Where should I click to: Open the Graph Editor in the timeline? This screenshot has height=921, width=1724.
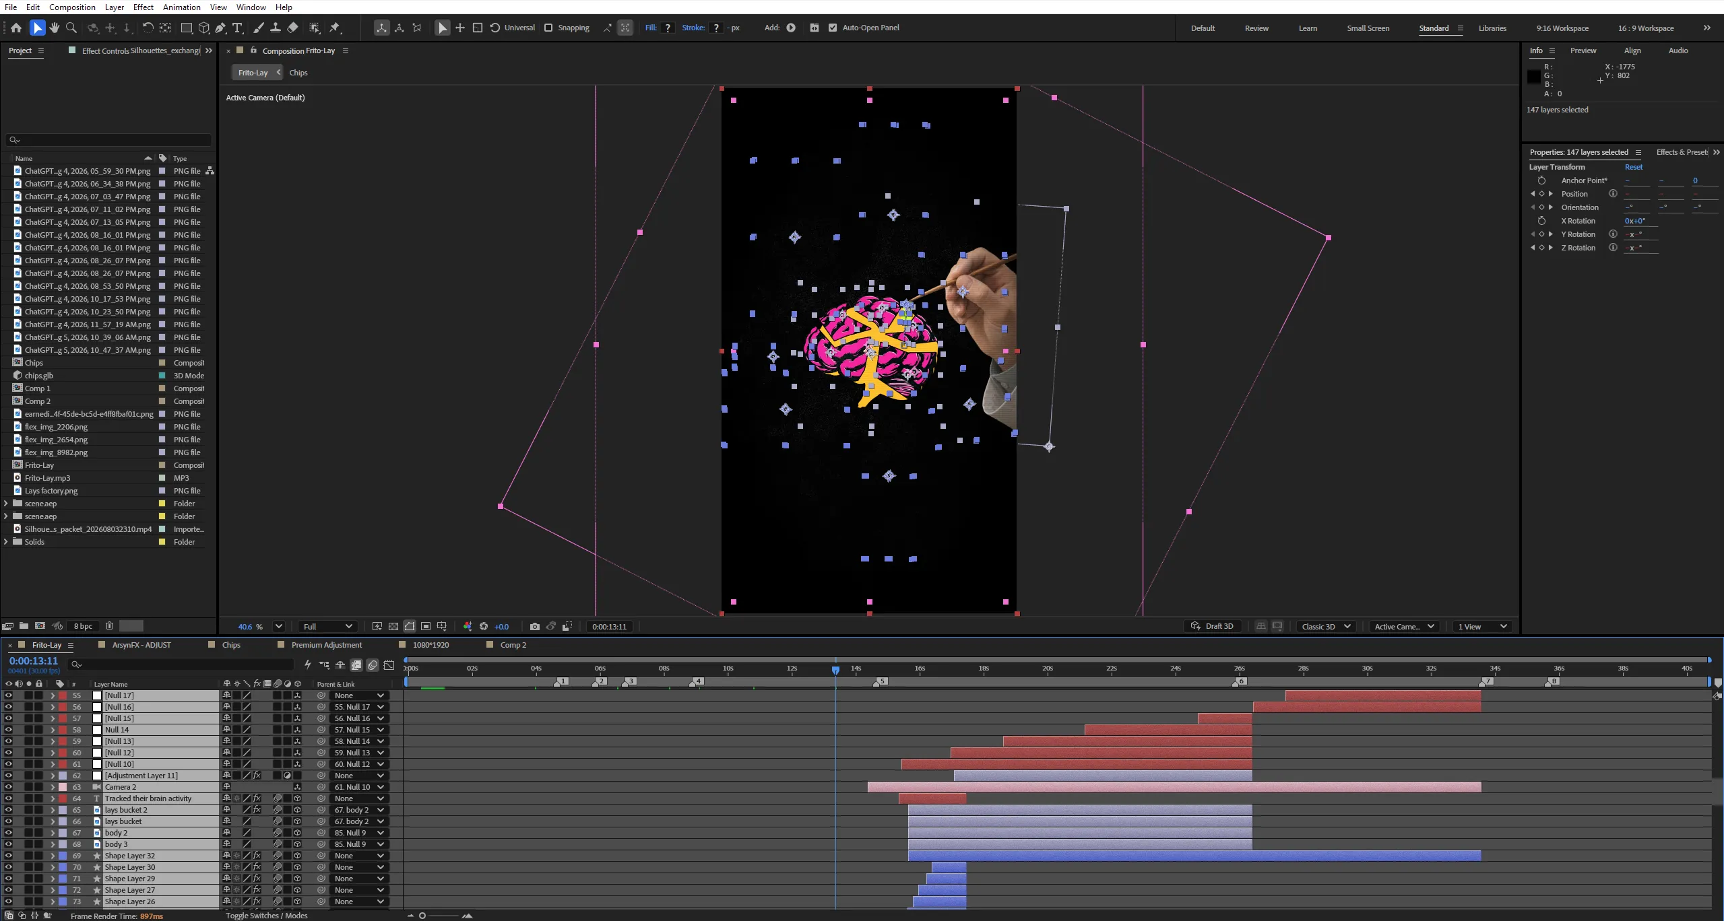[x=389, y=664]
